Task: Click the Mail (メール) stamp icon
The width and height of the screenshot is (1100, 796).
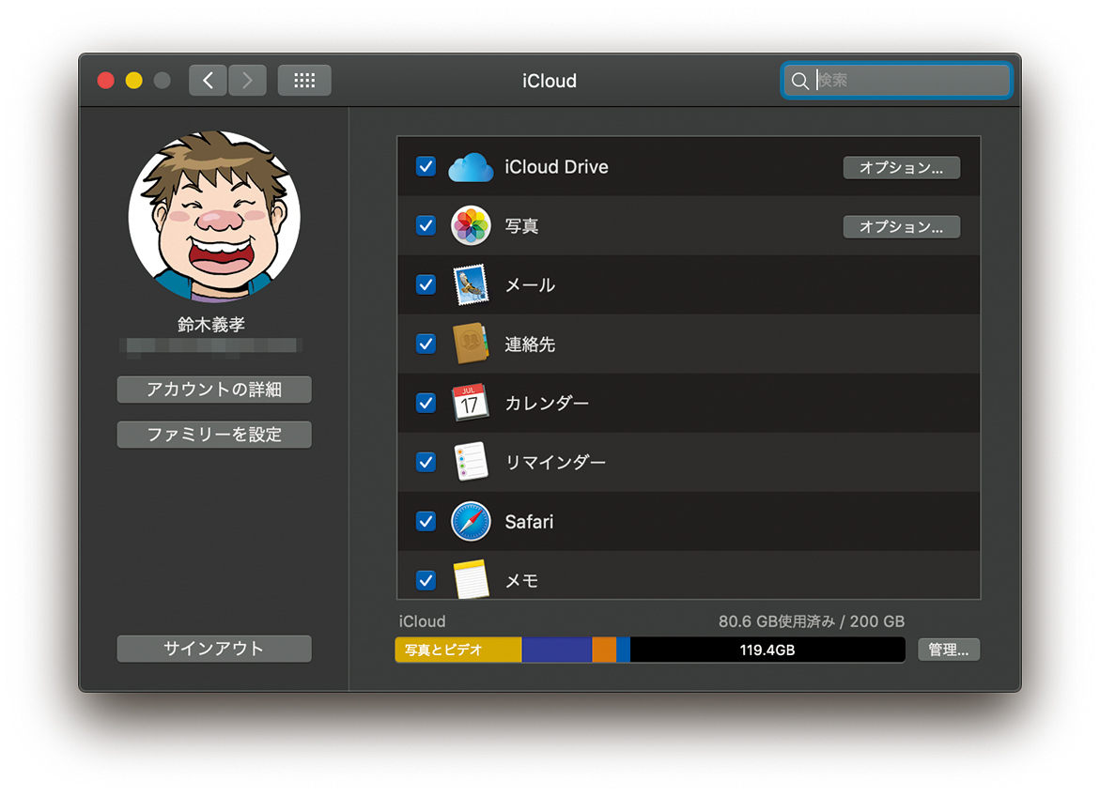Action: [x=471, y=285]
